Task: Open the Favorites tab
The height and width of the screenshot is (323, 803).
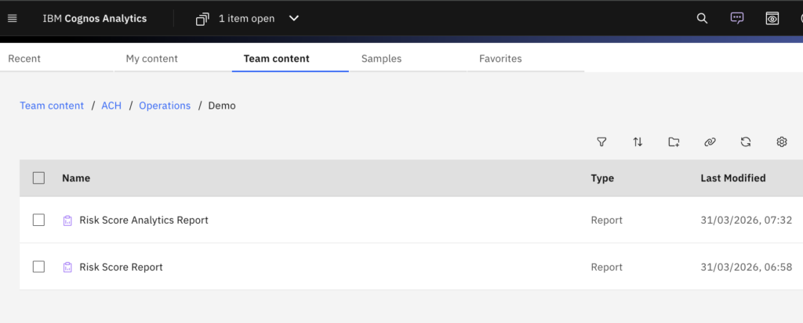Action: [x=500, y=59]
